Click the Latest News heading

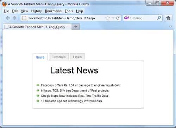[74, 70]
